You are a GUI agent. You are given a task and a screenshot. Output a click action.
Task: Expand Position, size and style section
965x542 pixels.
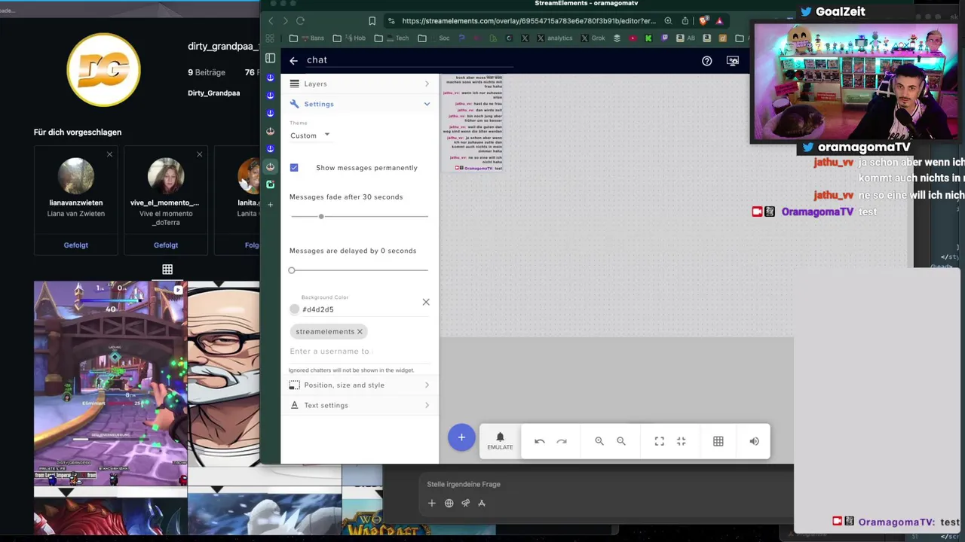[x=360, y=385]
